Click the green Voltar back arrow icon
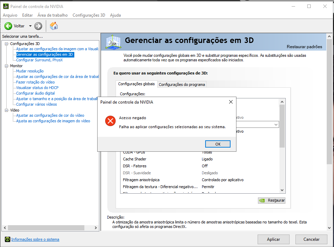Image resolution: width=334 pixels, height=247 pixels. coord(8,26)
